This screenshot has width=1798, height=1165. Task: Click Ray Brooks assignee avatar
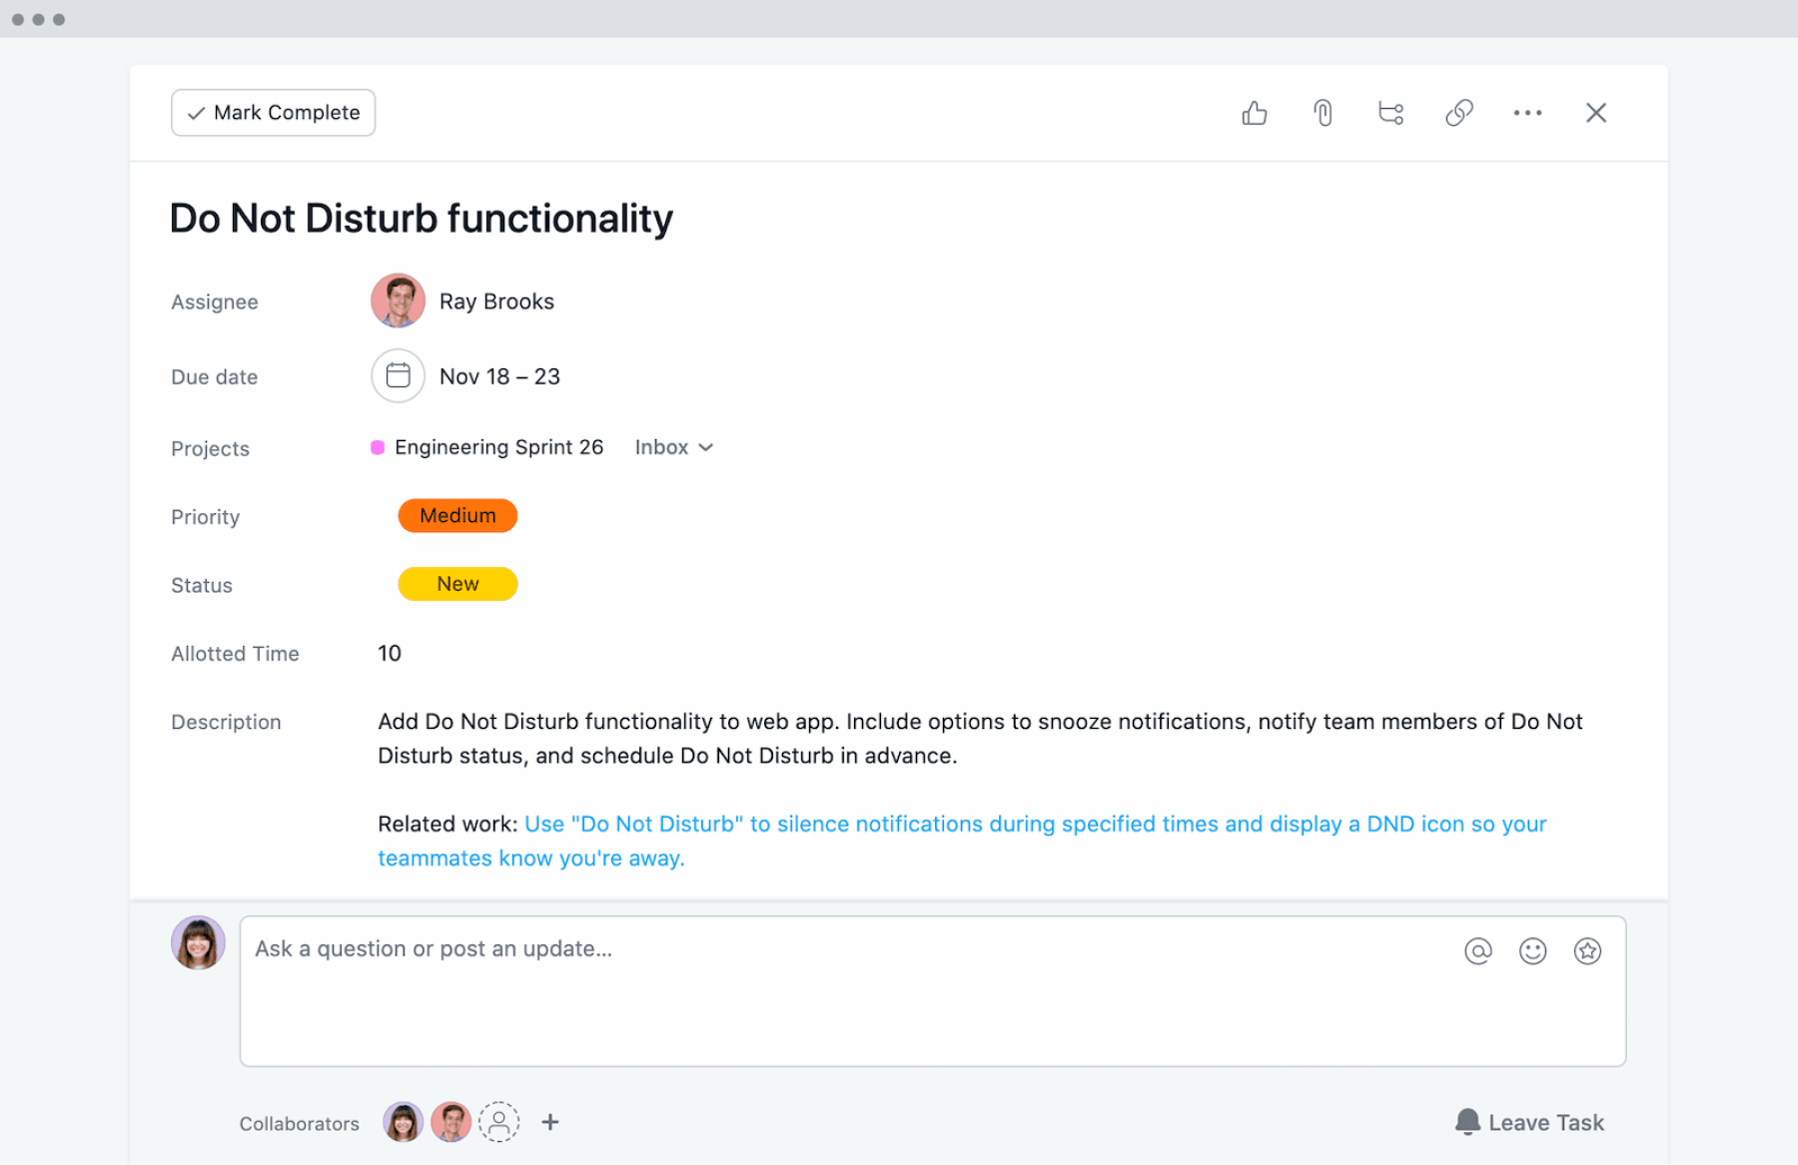click(x=398, y=300)
